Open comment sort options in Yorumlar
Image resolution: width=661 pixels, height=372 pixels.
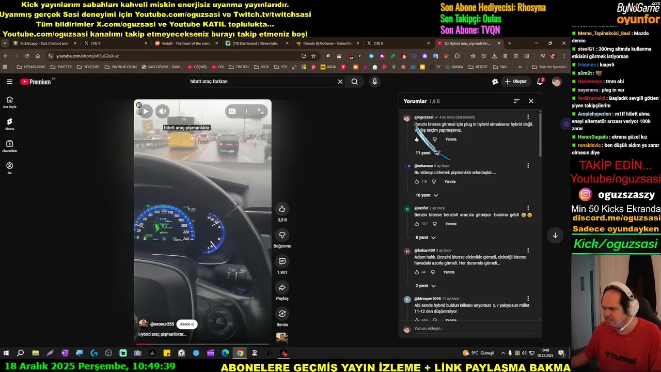[x=516, y=101]
